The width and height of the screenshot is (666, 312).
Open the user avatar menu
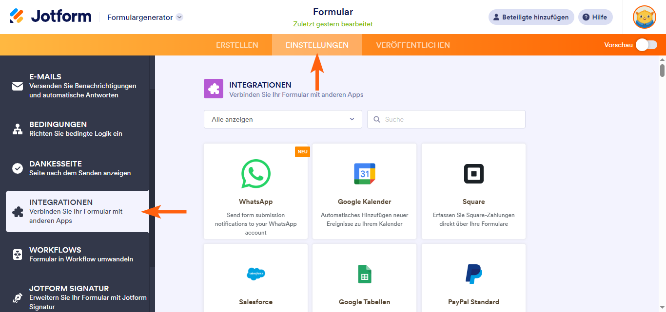(644, 17)
